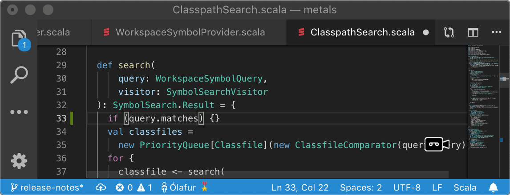The image size is (510, 195).
Task: Click line number 33 in gutter
Action: coord(61,119)
